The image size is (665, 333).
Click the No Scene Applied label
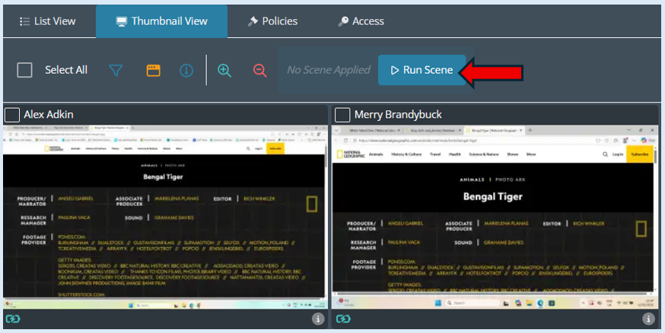[329, 70]
